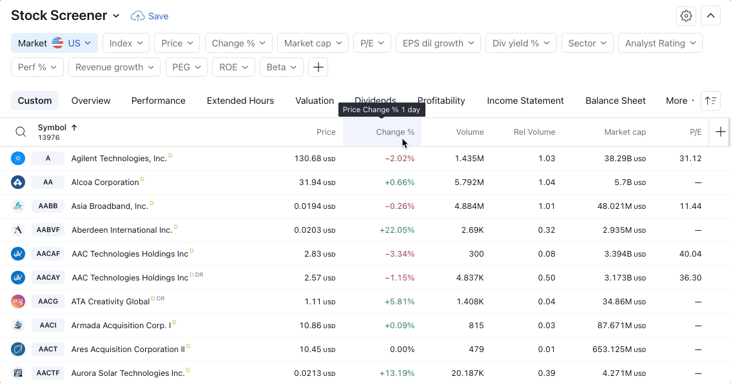Click the Agilent Technologies logo icon
731x383 pixels.
coord(18,159)
